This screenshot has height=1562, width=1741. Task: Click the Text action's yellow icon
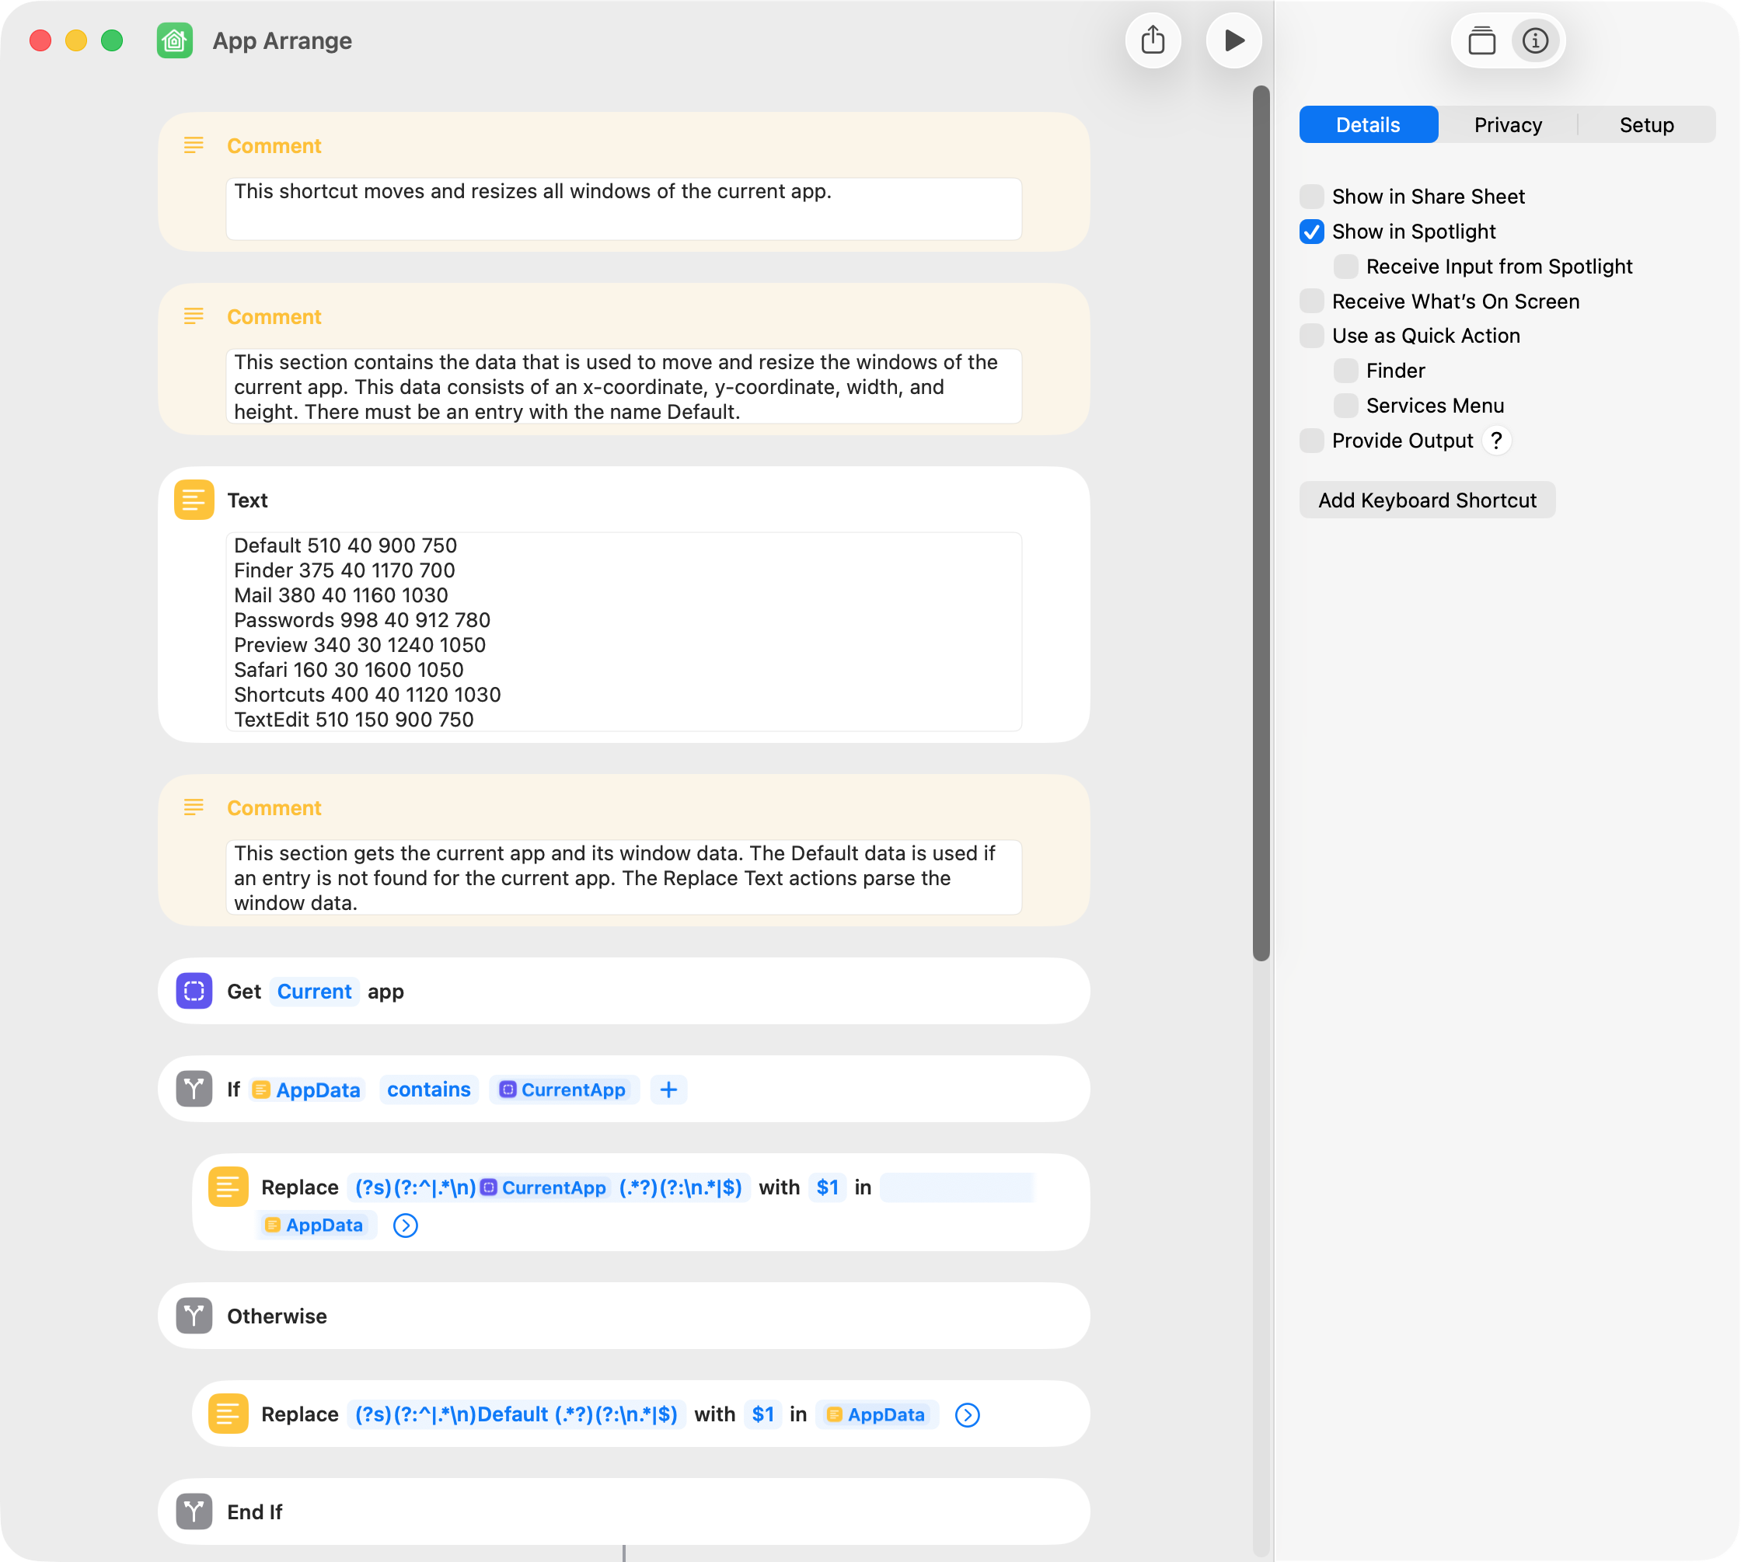(x=194, y=500)
